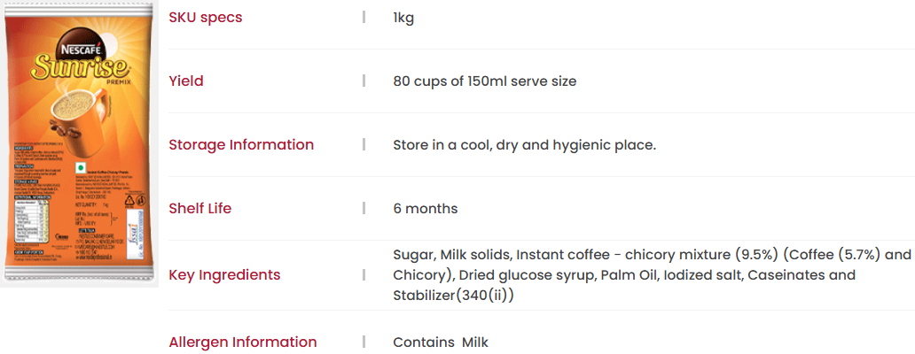Click the green vegetarian dot on the pack
915x354 pixels.
point(81,167)
